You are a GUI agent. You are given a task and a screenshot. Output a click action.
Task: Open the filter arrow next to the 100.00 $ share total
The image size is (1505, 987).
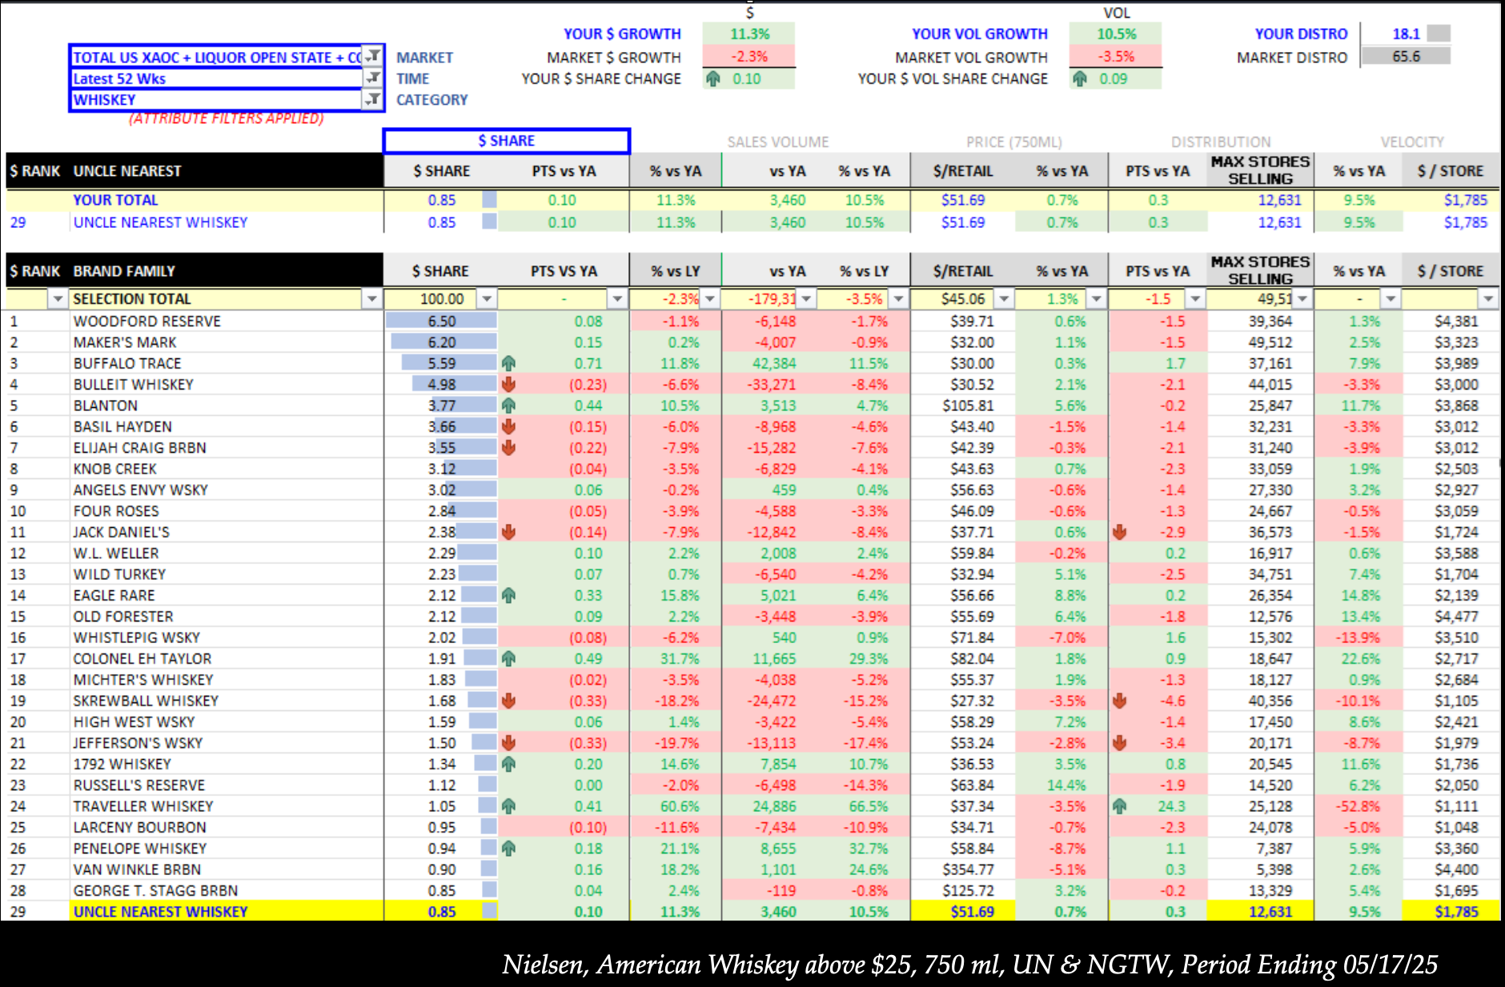(487, 299)
